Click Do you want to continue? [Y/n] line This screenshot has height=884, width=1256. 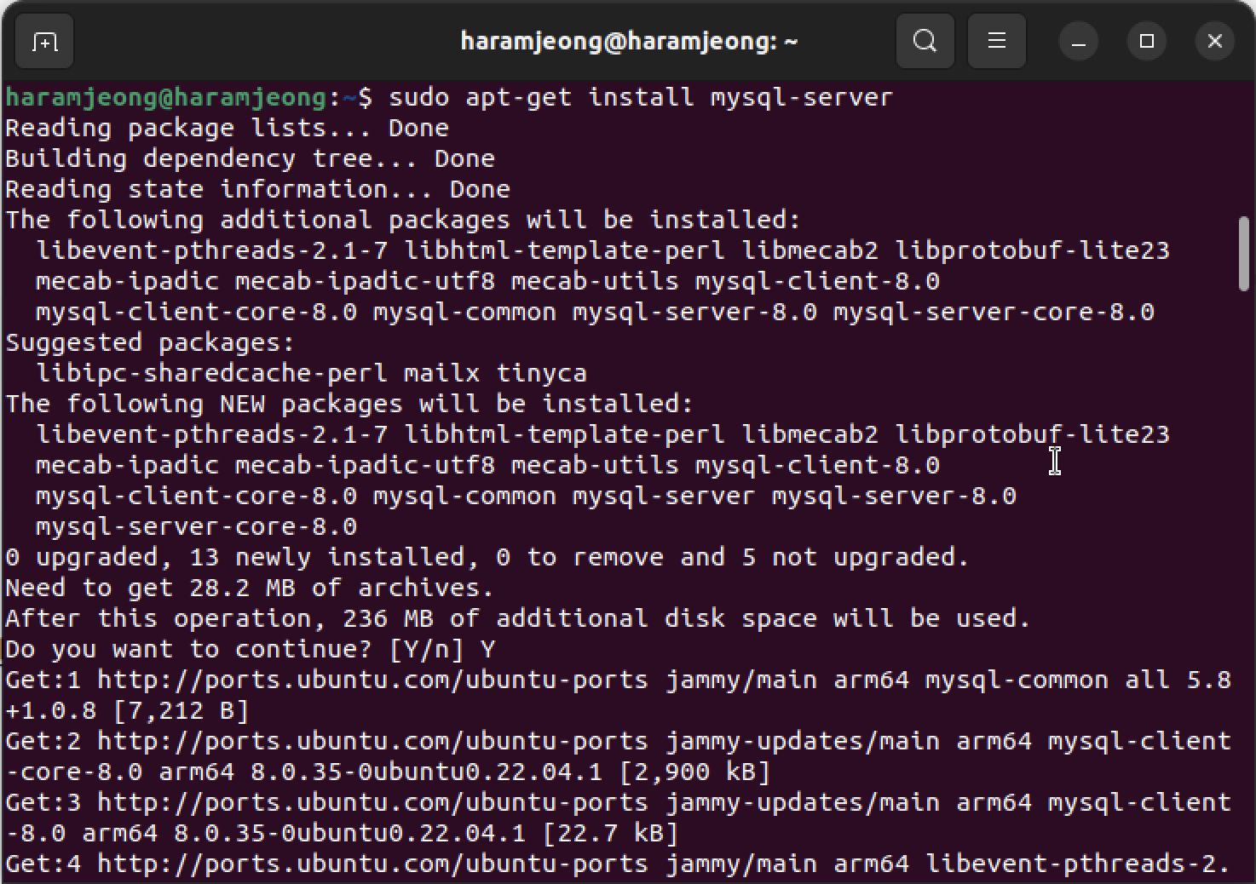pos(251,649)
